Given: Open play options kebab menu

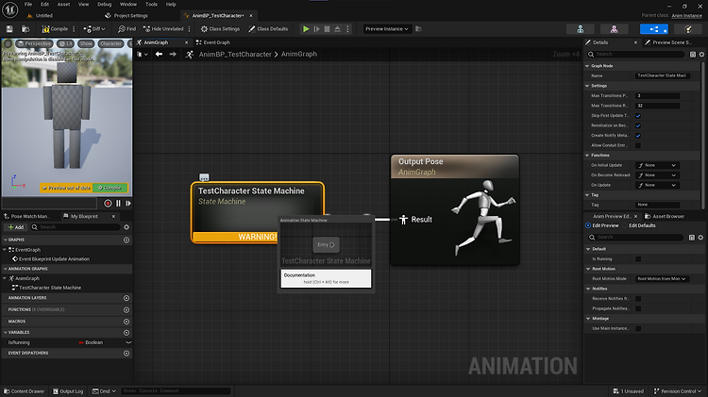Looking at the screenshot, I should [347, 29].
